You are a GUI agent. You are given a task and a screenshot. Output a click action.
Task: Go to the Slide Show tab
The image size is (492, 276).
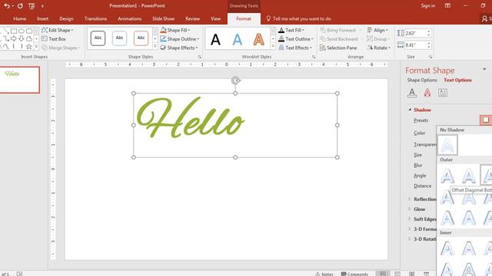[164, 18]
